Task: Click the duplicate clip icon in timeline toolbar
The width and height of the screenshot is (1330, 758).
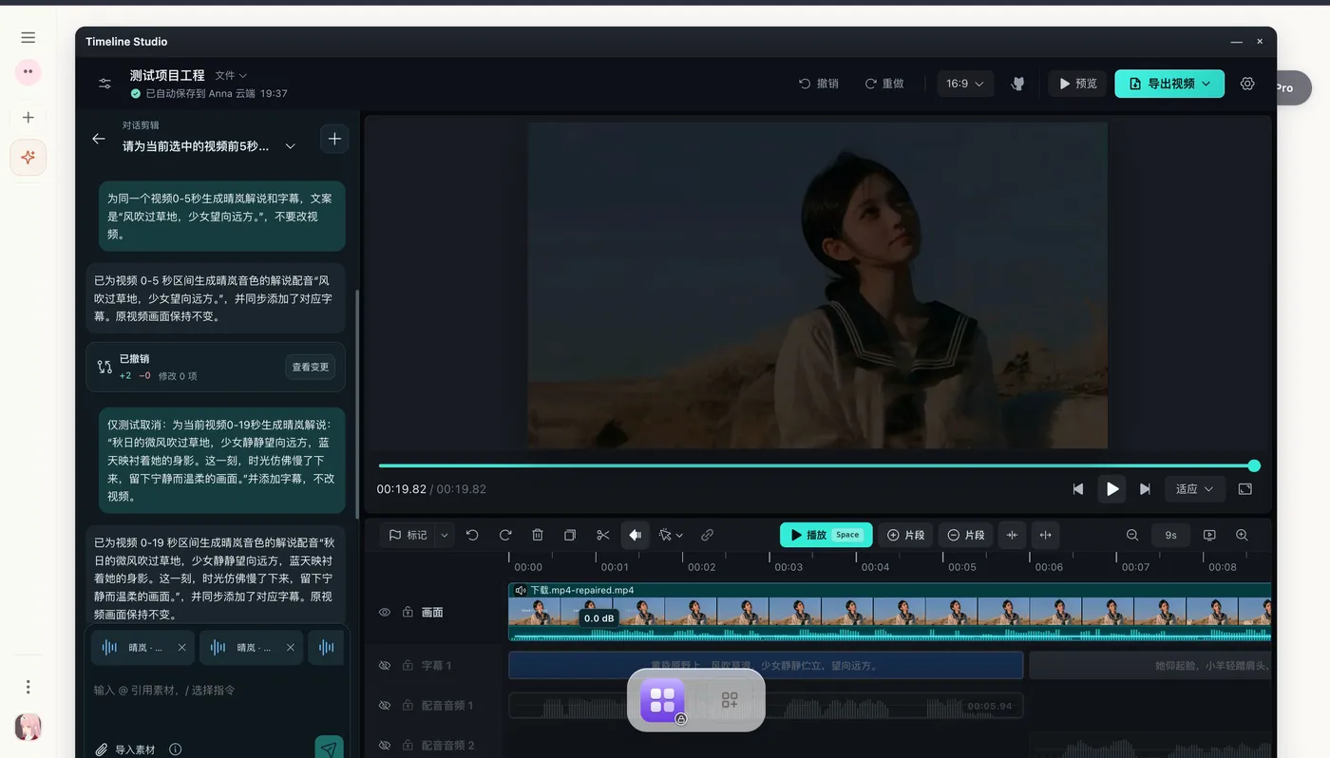Action: [x=570, y=535]
